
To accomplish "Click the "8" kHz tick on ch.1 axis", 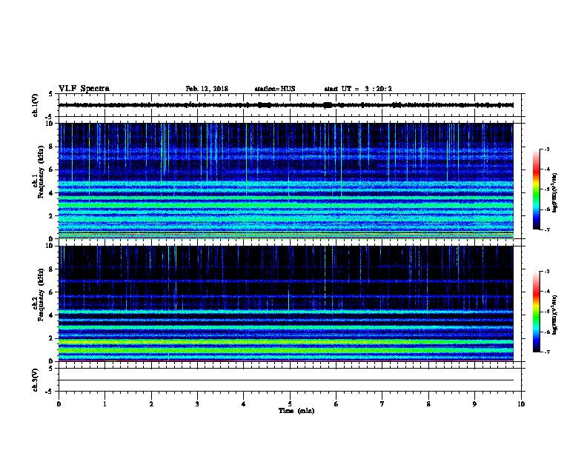I will (51, 147).
